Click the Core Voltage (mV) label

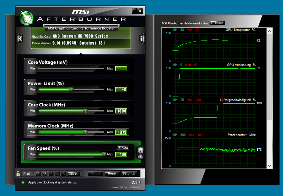coord(48,62)
